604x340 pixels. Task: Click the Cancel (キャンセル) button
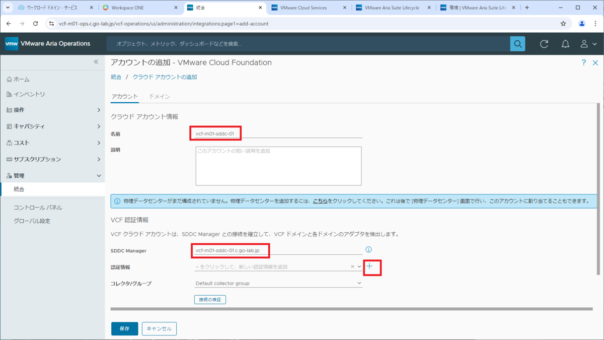[x=159, y=328]
